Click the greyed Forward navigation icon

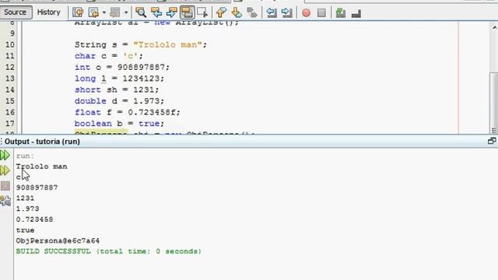[115, 12]
